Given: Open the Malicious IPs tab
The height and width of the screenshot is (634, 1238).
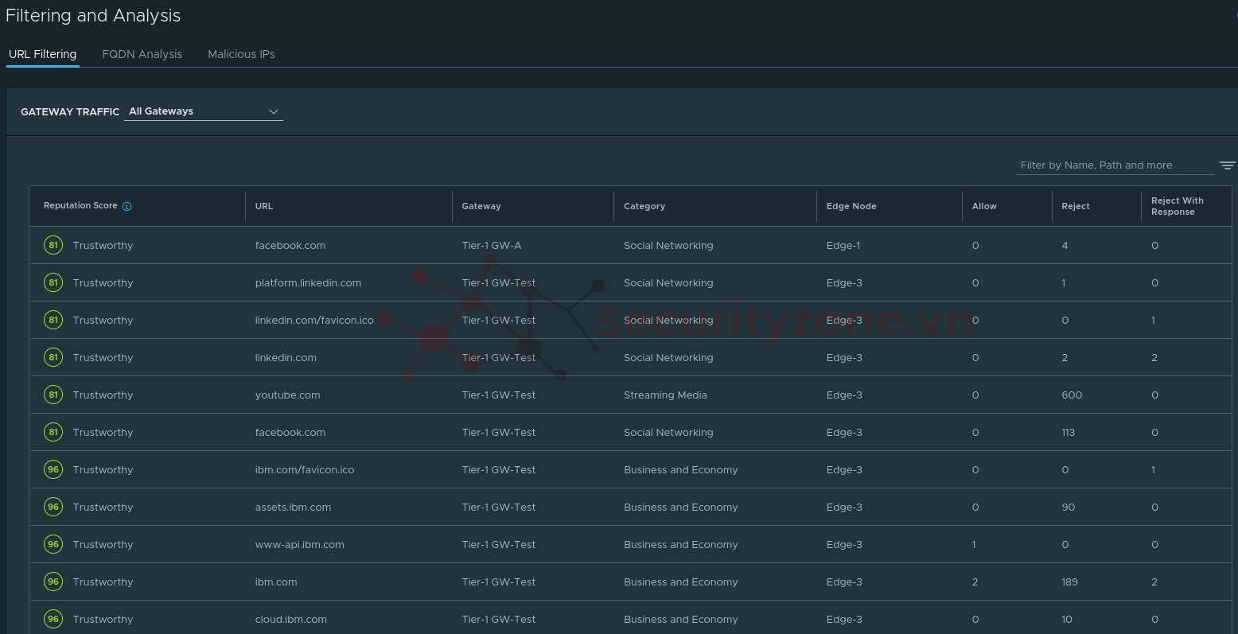Looking at the screenshot, I should coord(241,54).
